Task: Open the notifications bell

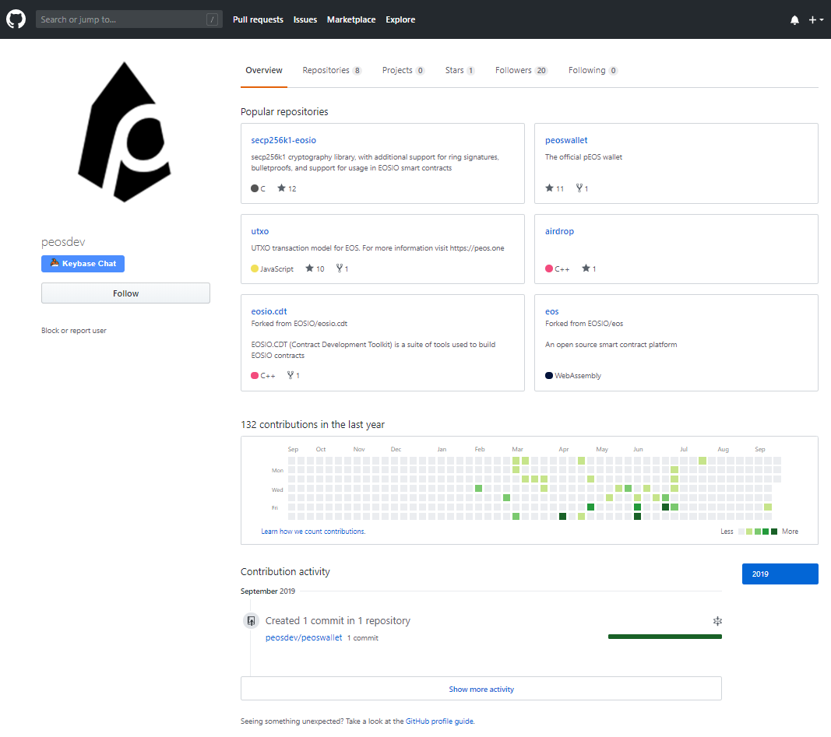Action: [x=794, y=20]
